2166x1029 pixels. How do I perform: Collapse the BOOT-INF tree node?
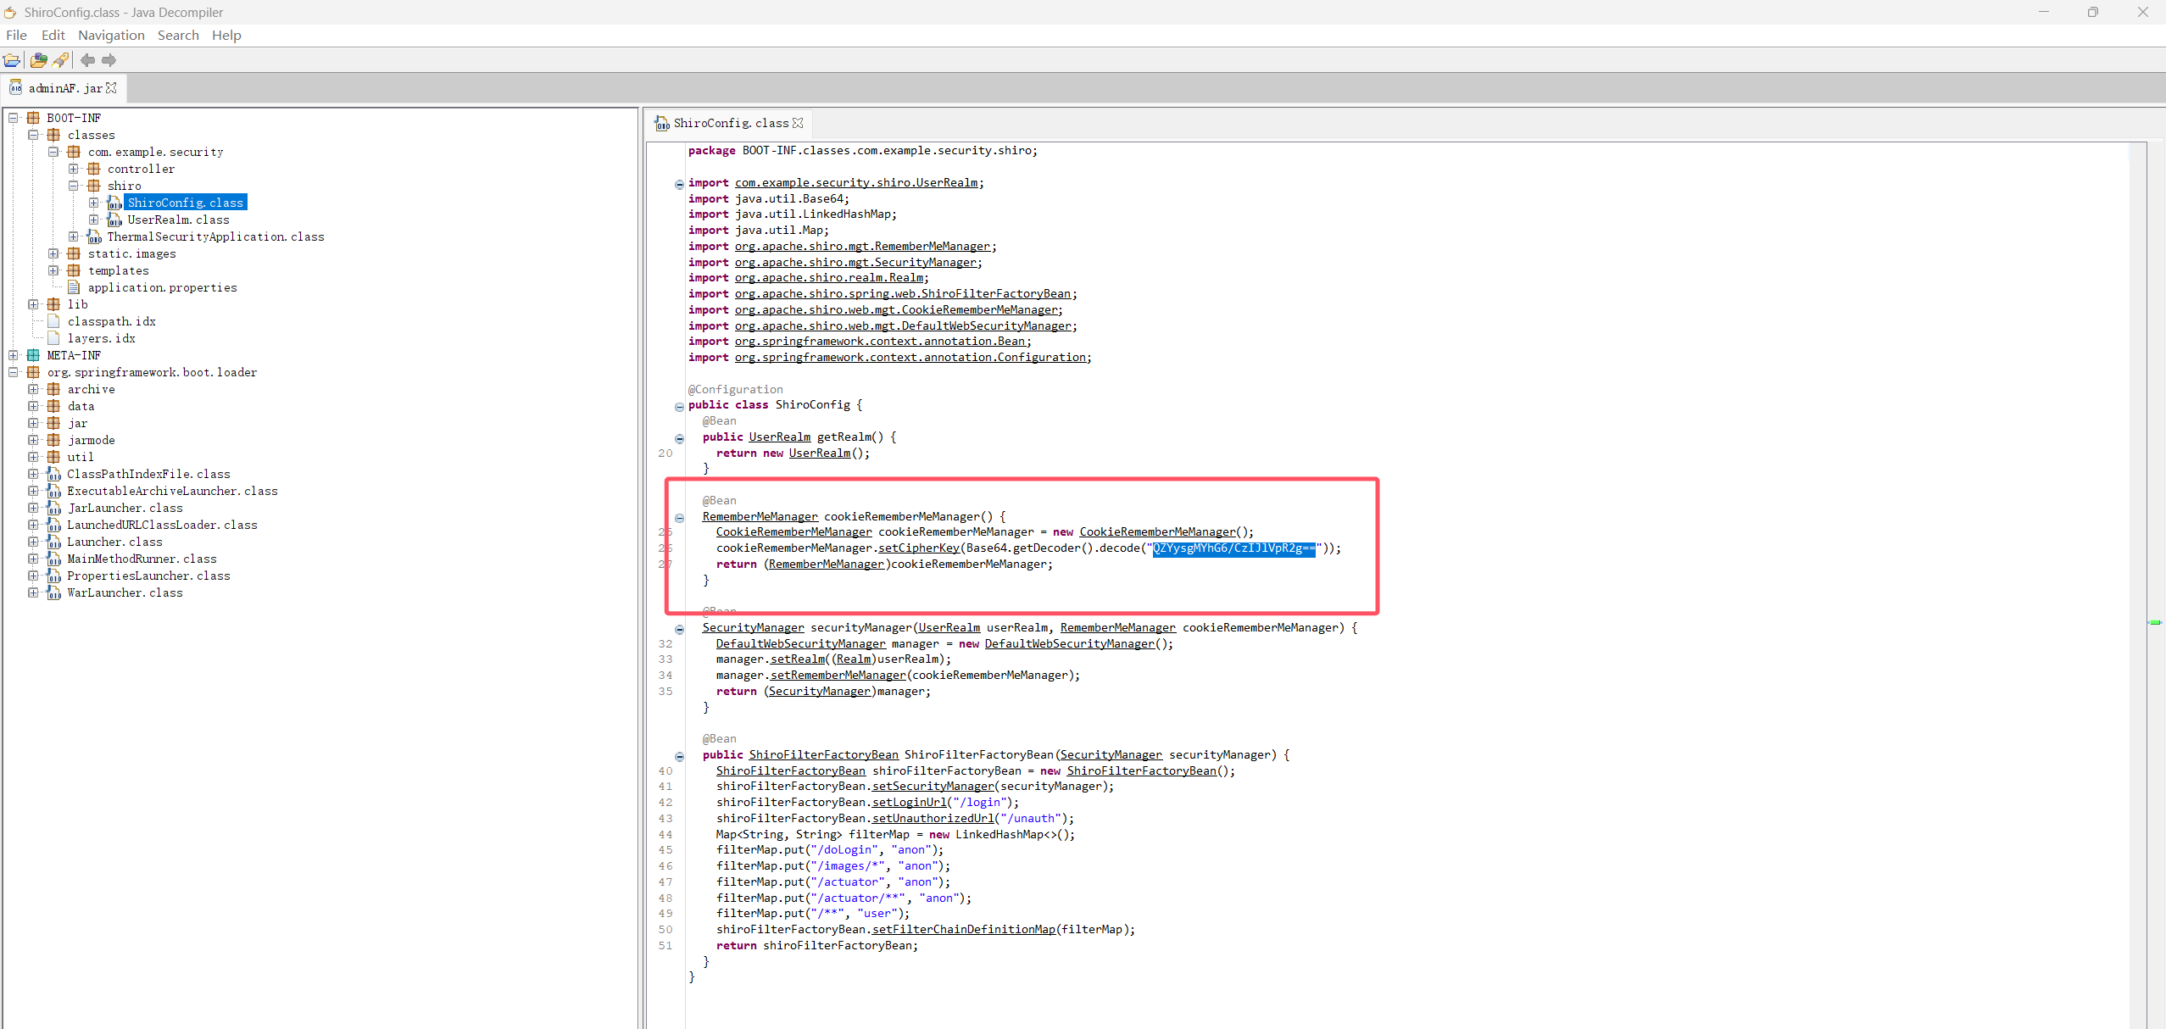click(x=13, y=118)
